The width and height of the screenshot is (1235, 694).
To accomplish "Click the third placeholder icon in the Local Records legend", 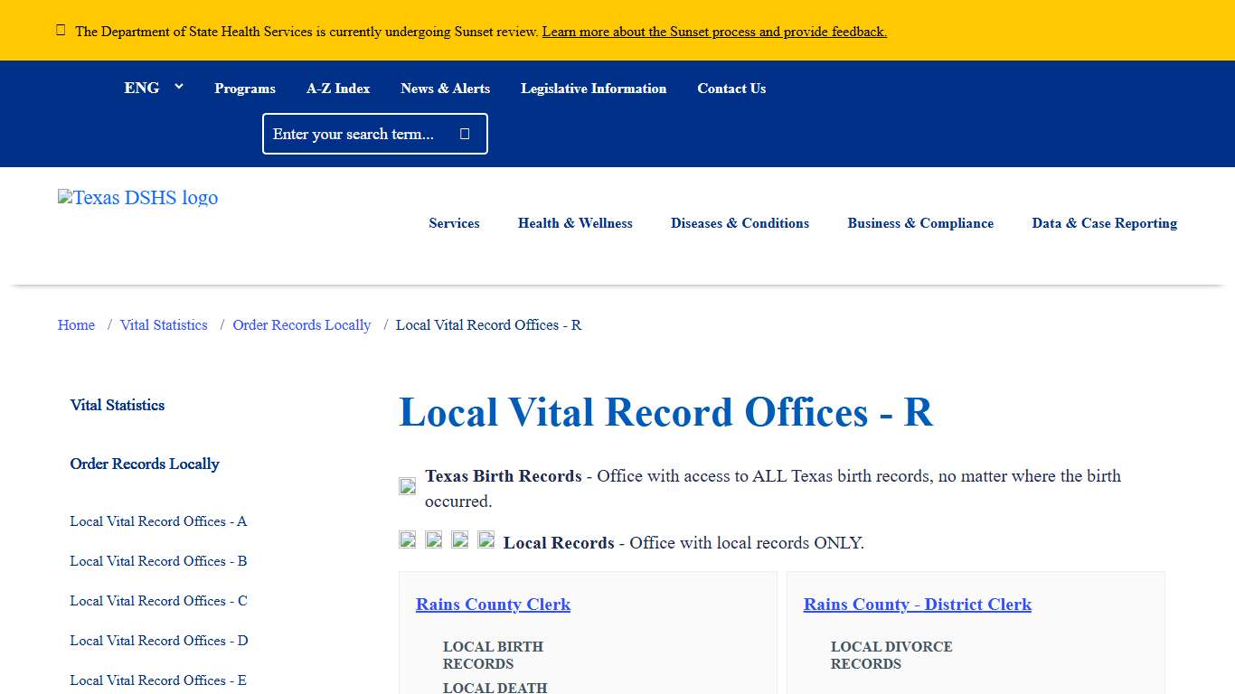I will click(459, 539).
